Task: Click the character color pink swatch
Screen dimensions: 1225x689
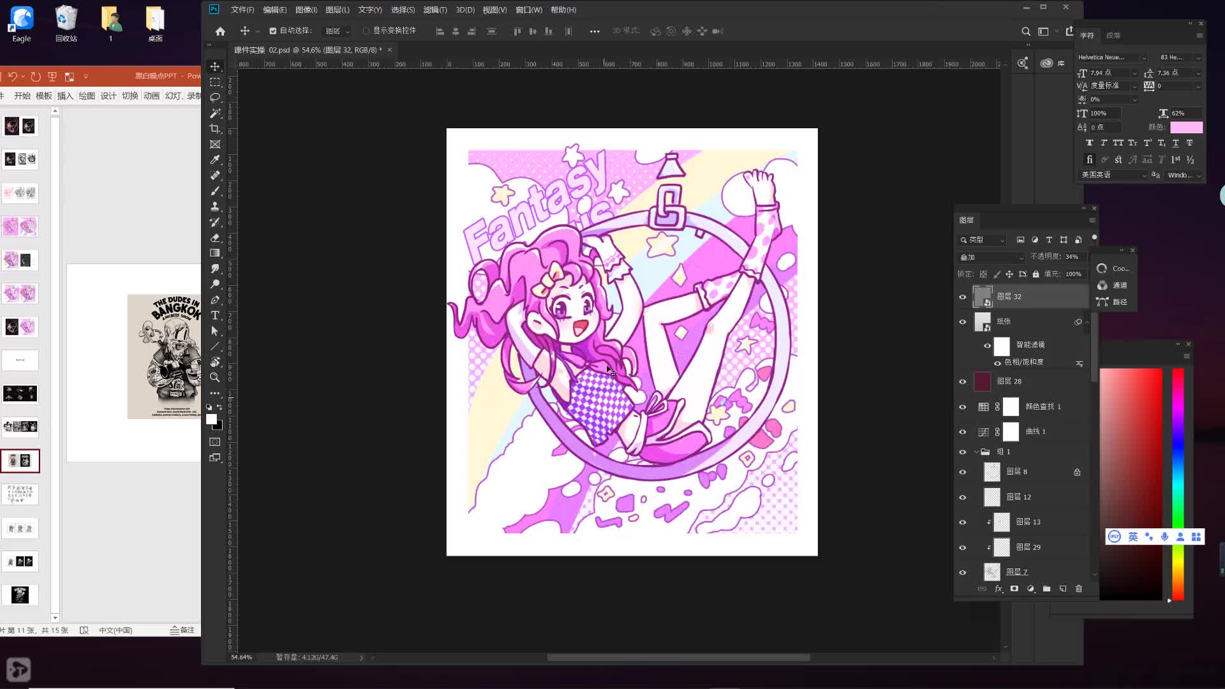Action: pyautogui.click(x=1186, y=127)
